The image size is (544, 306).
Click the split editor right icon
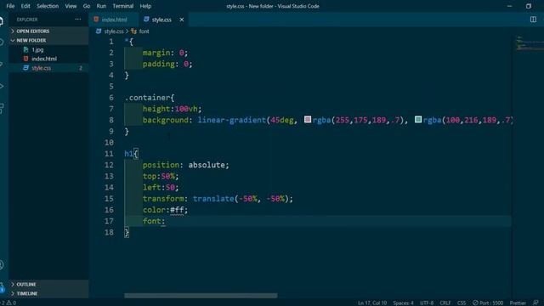(x=533, y=20)
